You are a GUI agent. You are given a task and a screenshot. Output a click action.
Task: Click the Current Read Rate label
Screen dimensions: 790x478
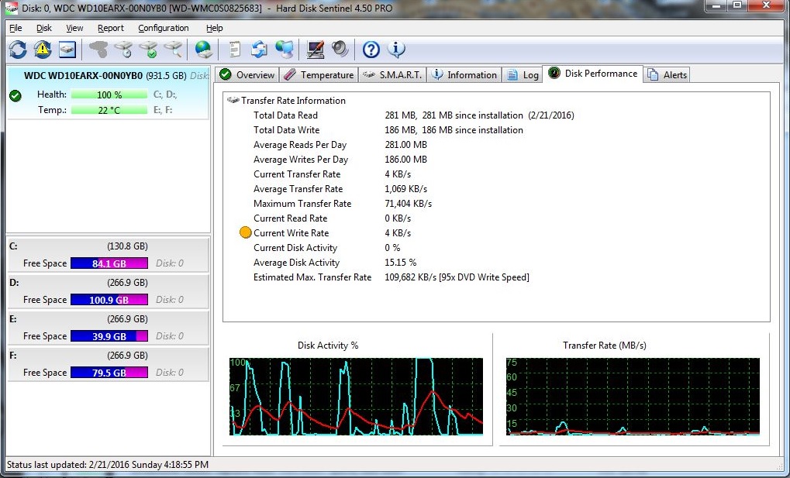(291, 218)
